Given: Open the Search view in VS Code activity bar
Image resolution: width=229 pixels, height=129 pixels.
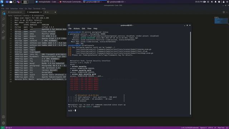Looking at the screenshot, I should (4, 19).
